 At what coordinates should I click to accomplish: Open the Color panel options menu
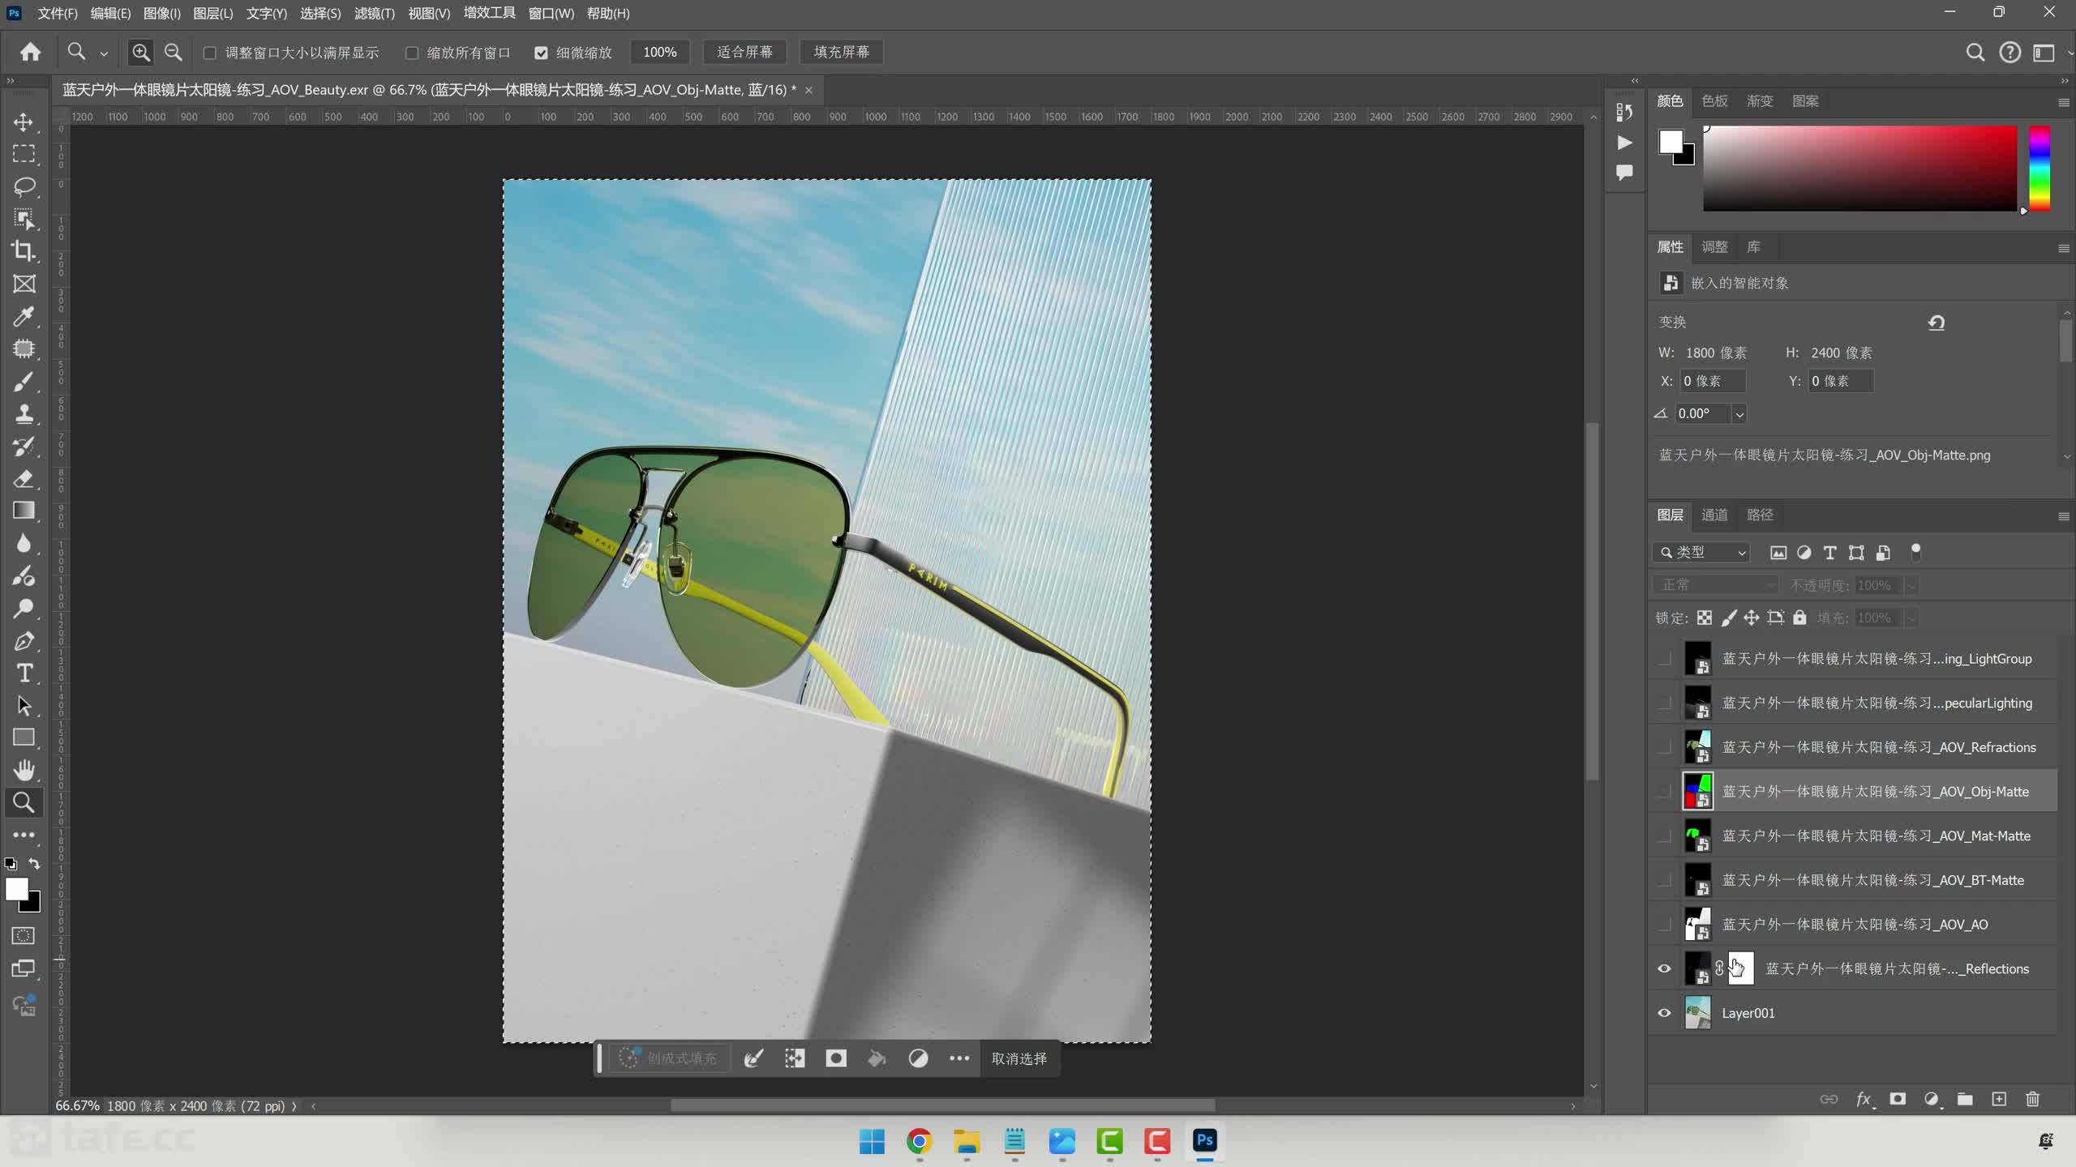[x=2064, y=102]
